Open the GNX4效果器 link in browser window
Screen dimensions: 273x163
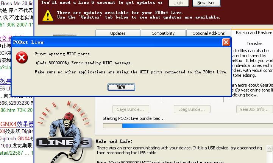(17, 124)
